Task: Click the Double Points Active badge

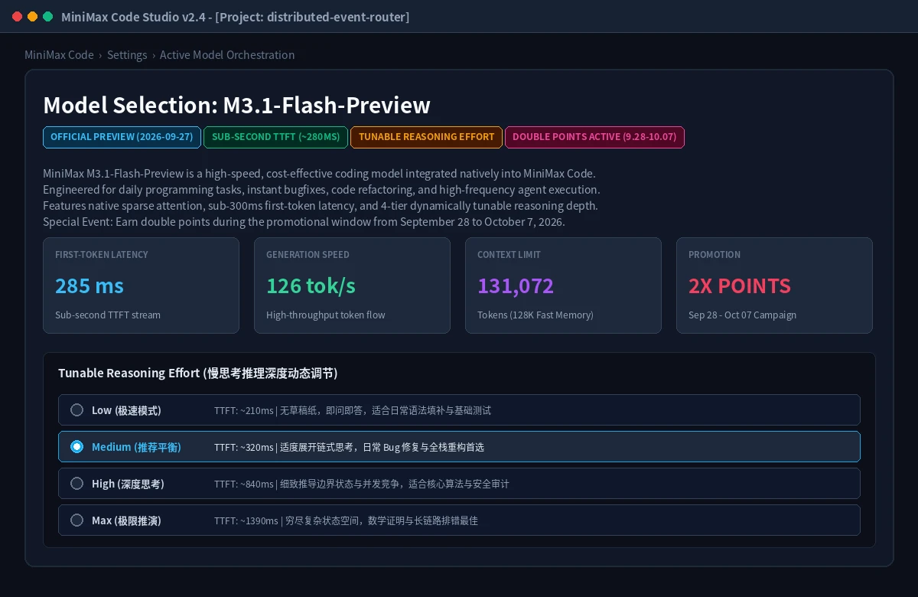Action: 594,137
